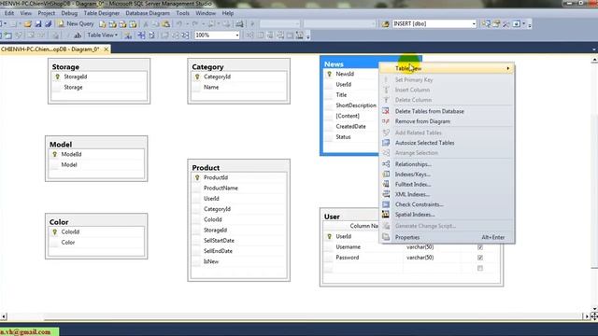Viewport: 598px width, 336px height.
Task: Click the New Table icon in the diagram toolbar
Action: point(7,35)
